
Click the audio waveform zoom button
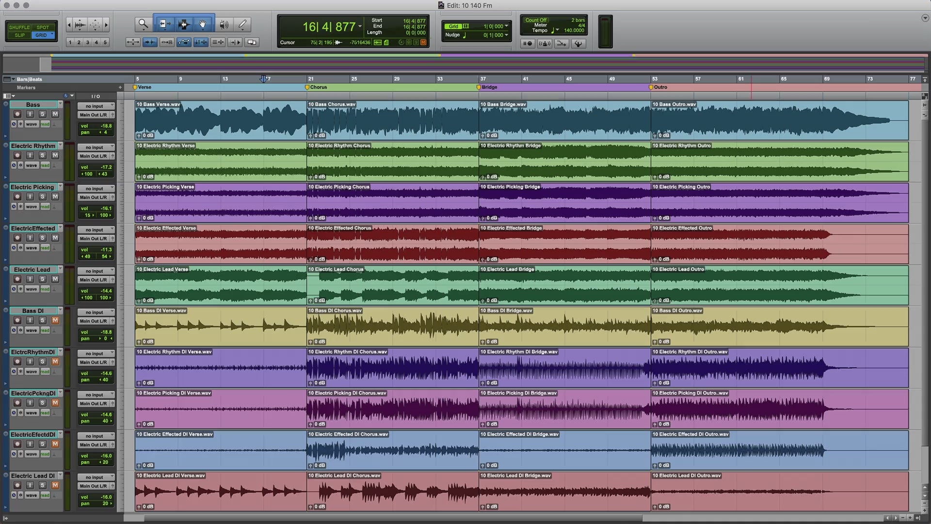click(x=80, y=24)
